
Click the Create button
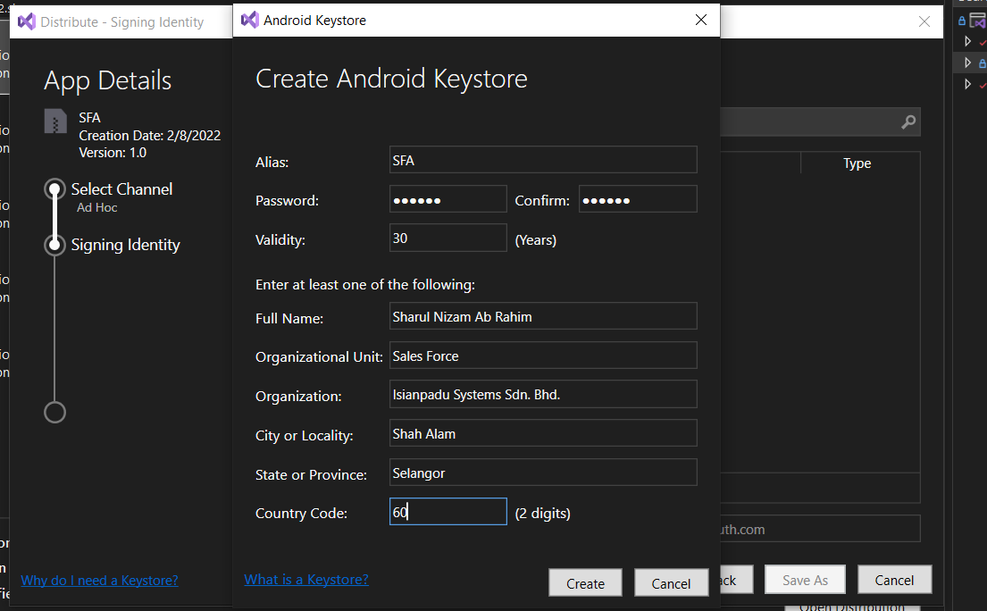click(585, 582)
